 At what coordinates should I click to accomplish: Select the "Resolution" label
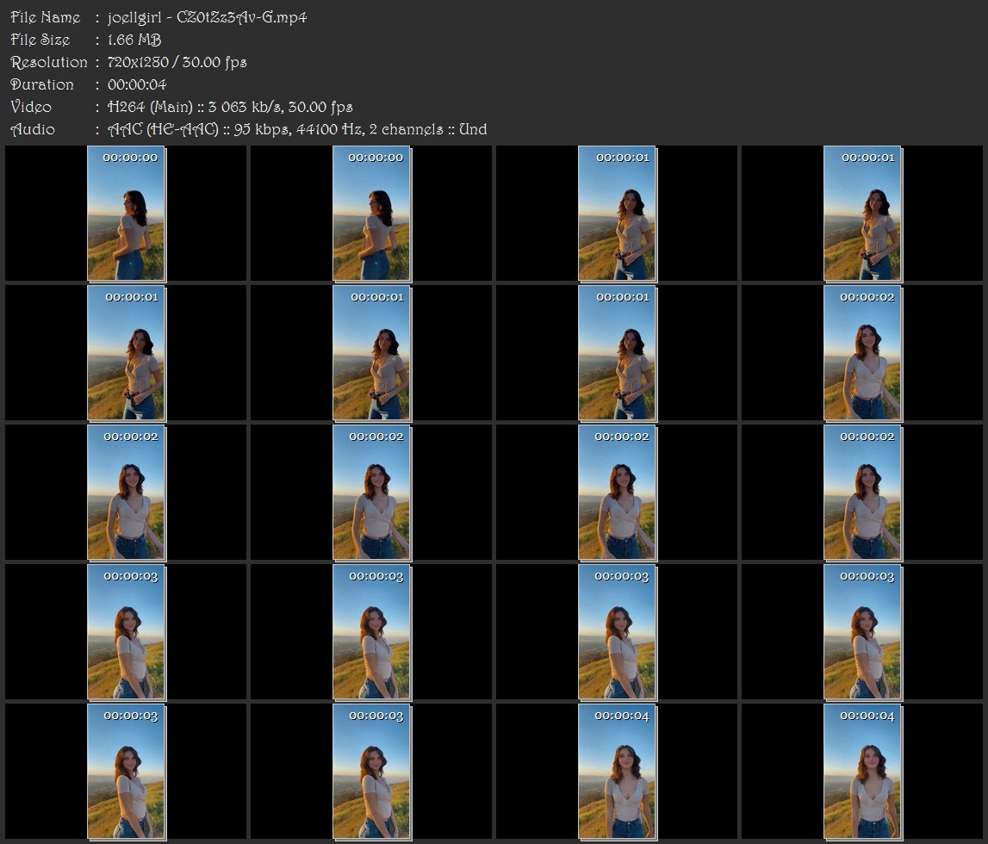click(x=49, y=62)
